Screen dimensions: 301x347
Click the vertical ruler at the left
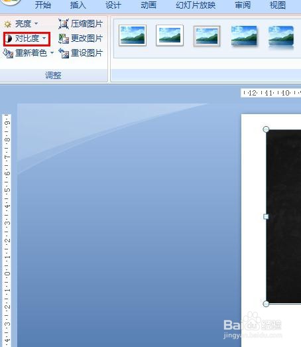[x=7, y=230]
